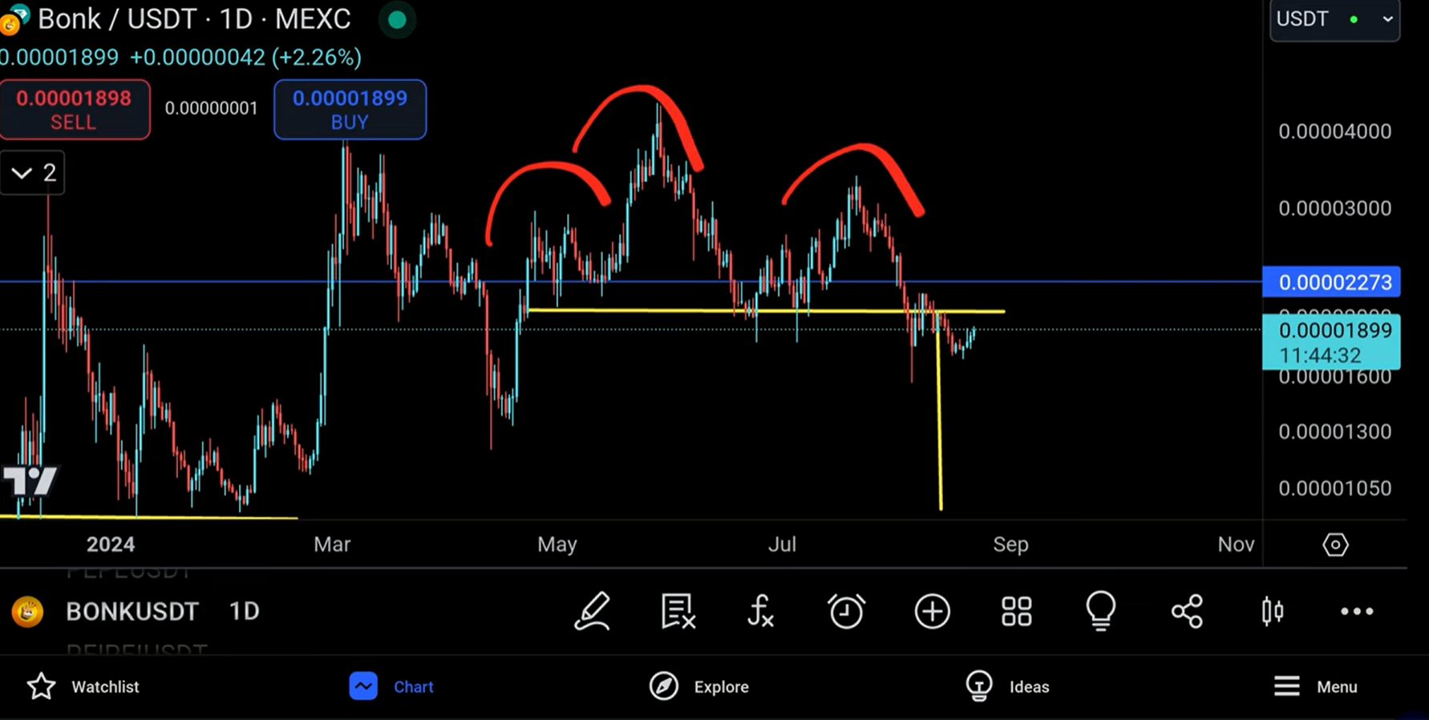Tap the current price 0.00001899 label
This screenshot has width=1429, height=720.
coord(1331,342)
